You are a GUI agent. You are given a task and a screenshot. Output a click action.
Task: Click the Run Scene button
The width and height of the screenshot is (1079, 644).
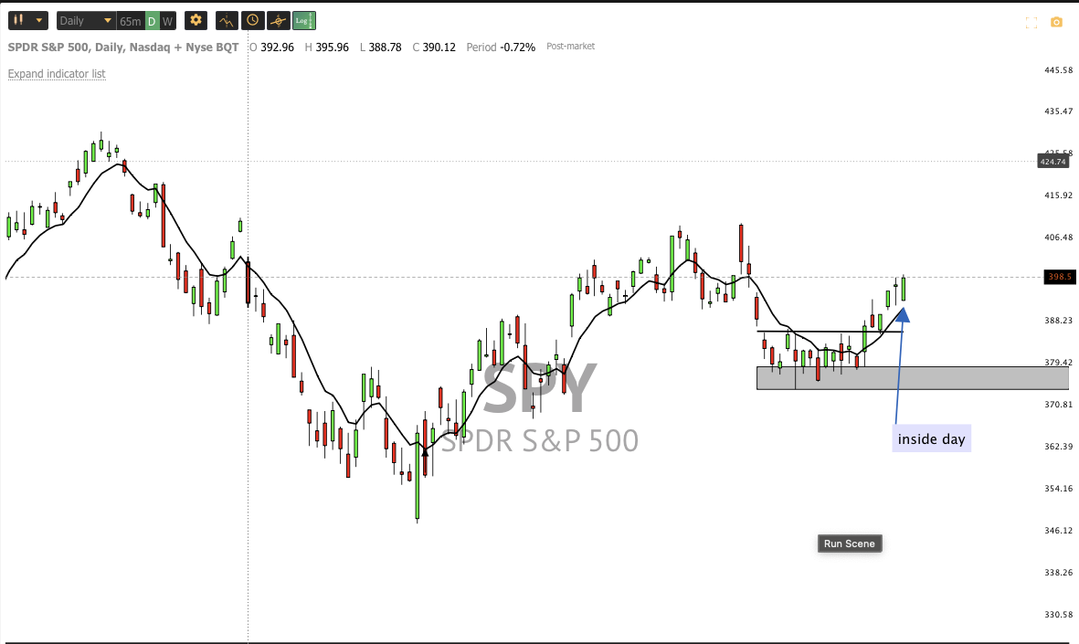[849, 544]
